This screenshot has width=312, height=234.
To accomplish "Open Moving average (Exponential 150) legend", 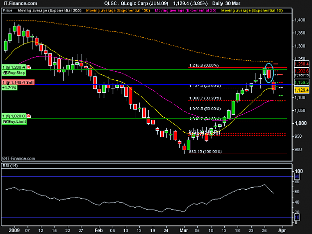I will click(118, 10).
